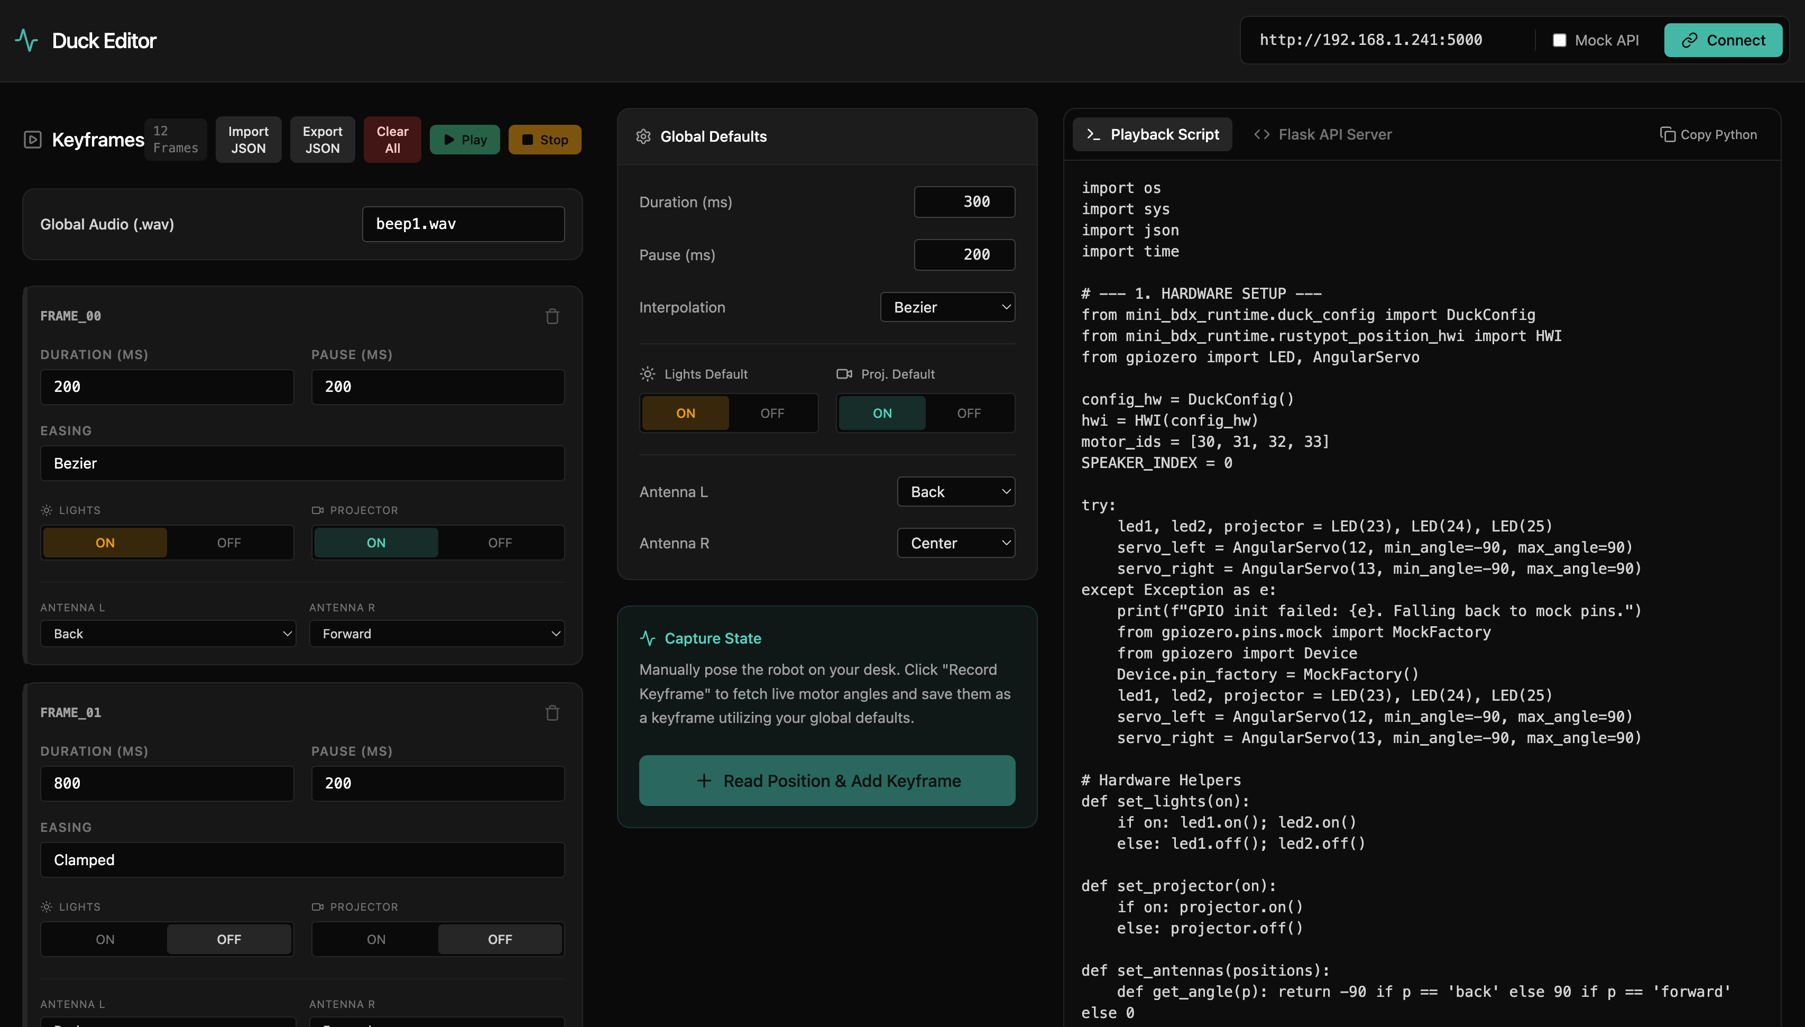Click the Capture State pulse icon
This screenshot has height=1027, width=1805.
coord(647,638)
